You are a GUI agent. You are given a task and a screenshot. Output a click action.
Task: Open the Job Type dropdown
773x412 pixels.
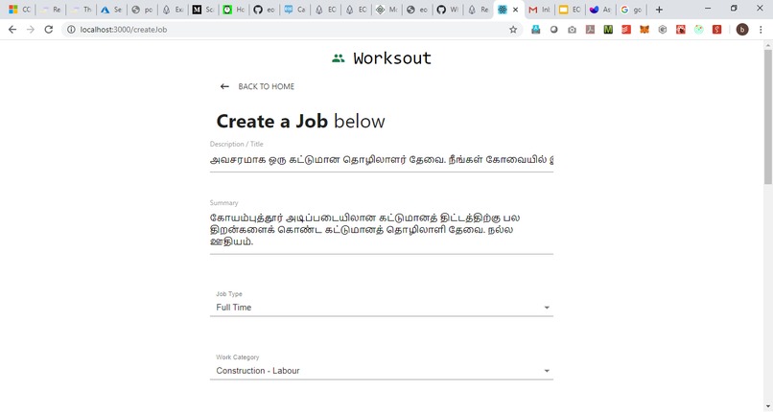[x=382, y=308]
